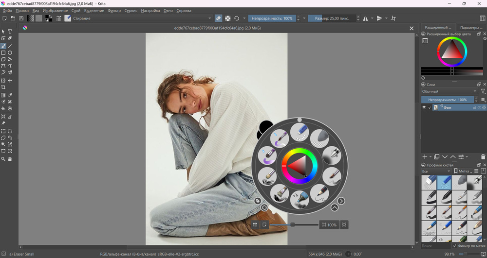Add a new layer with plus icon

(425, 157)
